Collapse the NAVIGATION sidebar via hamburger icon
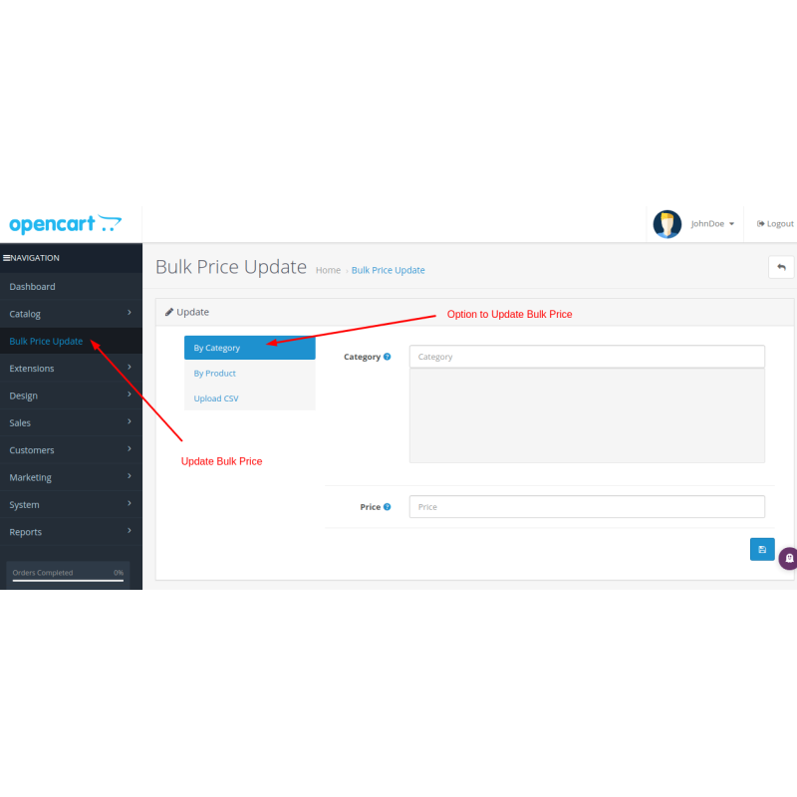The width and height of the screenshot is (797, 797). 8,257
